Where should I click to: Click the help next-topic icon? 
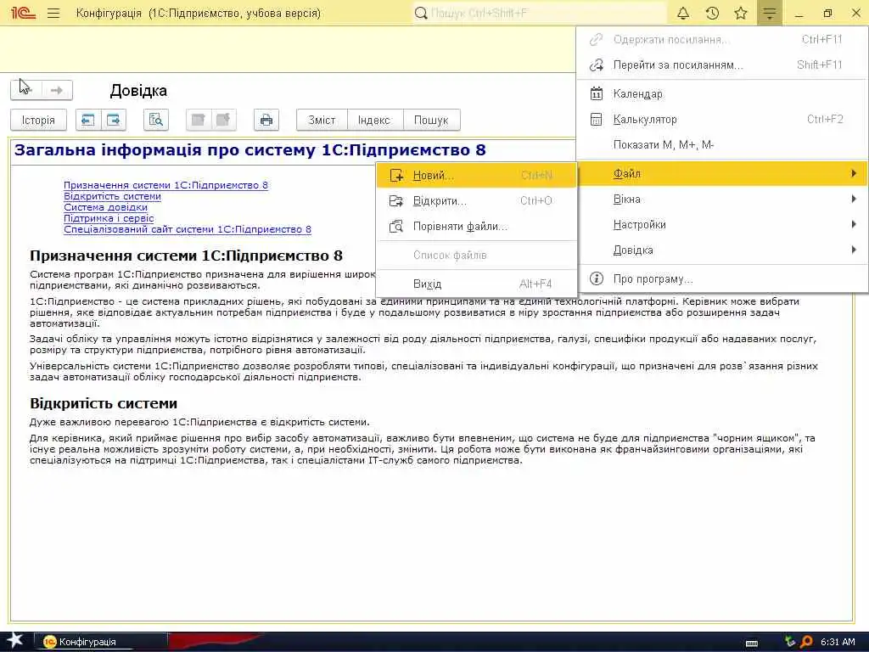tap(113, 120)
